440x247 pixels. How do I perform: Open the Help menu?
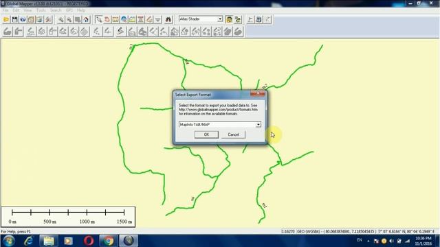coord(81,10)
